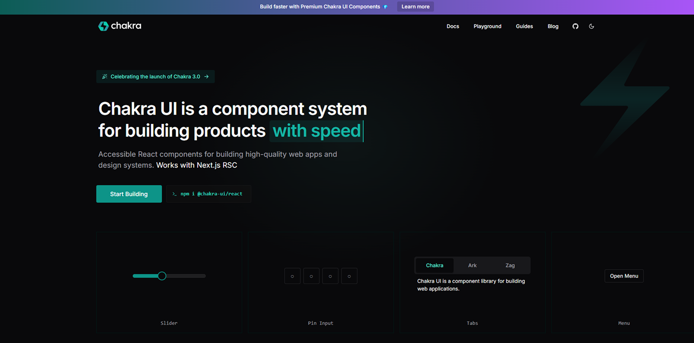Click the first Pin Input box
The height and width of the screenshot is (343, 694).
tap(292, 276)
